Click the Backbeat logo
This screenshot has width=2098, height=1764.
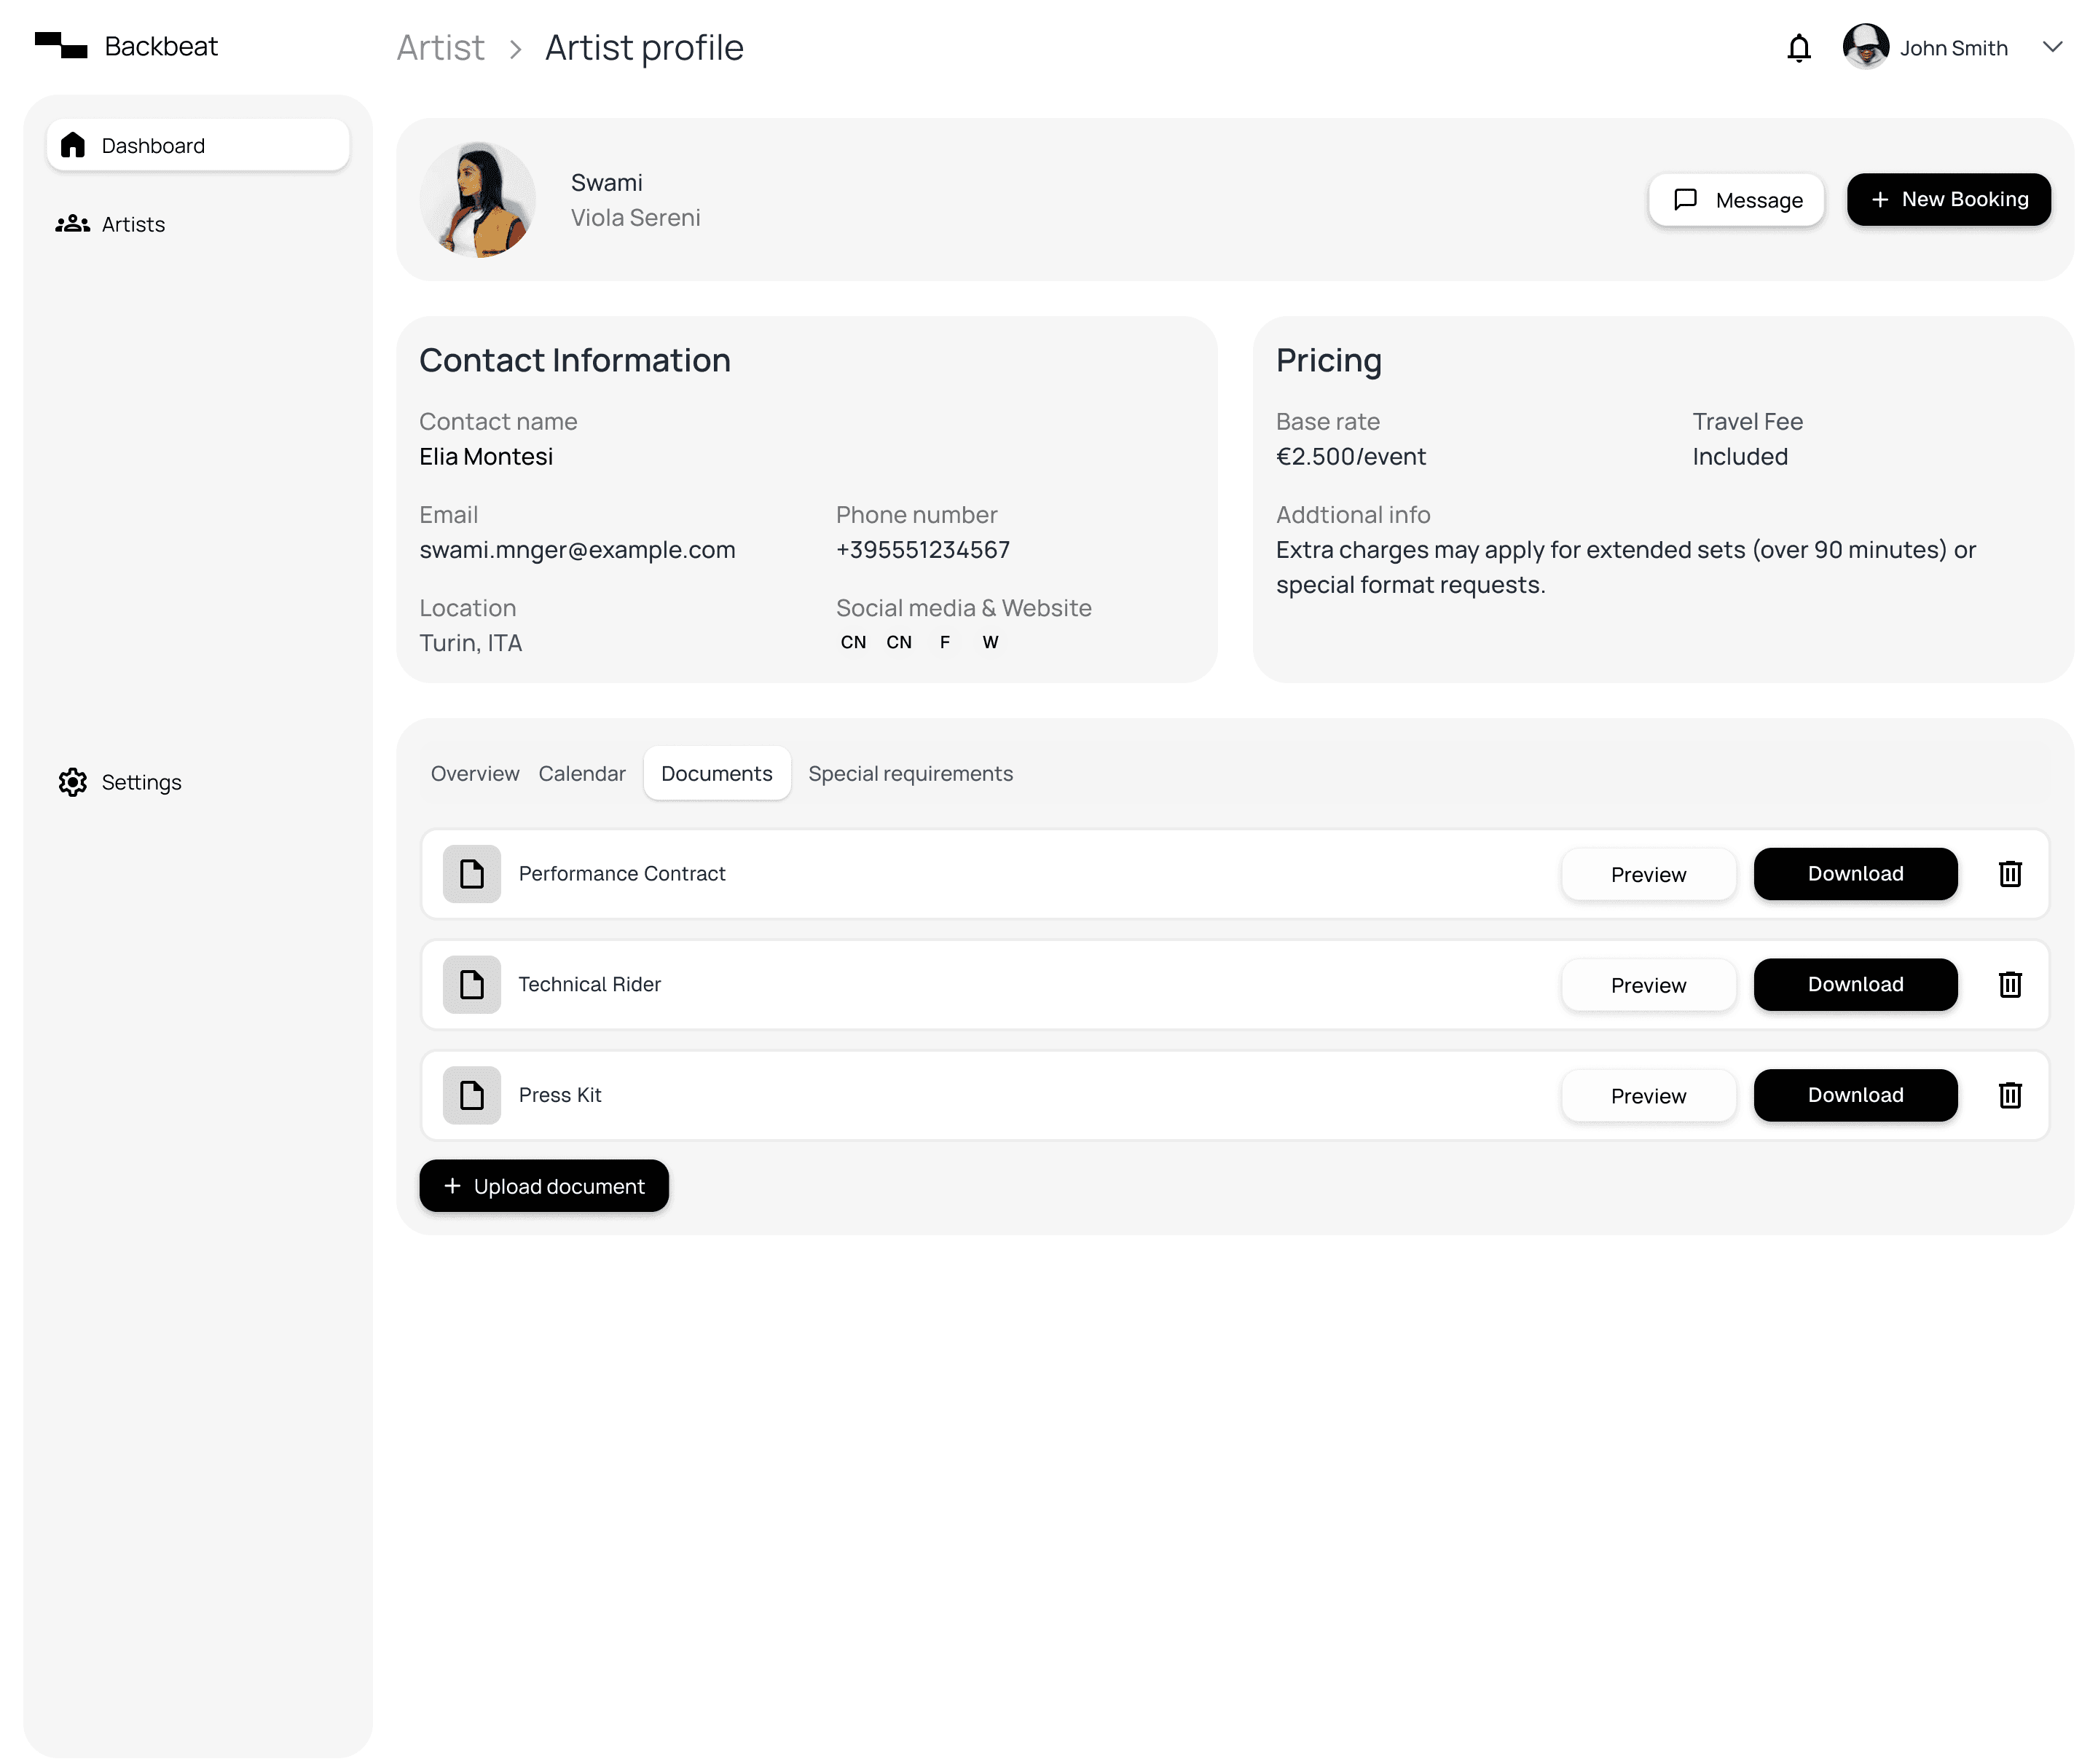coord(61,46)
